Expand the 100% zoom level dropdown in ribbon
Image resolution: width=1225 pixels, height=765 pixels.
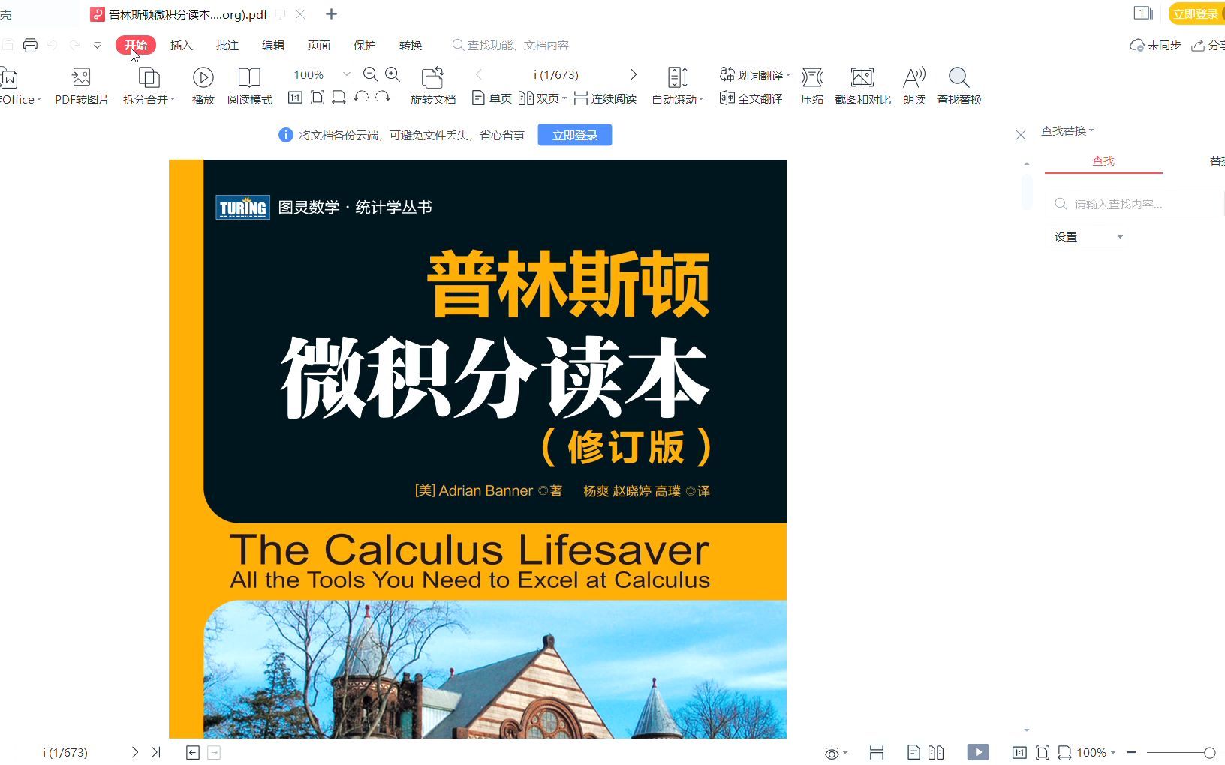(x=346, y=74)
